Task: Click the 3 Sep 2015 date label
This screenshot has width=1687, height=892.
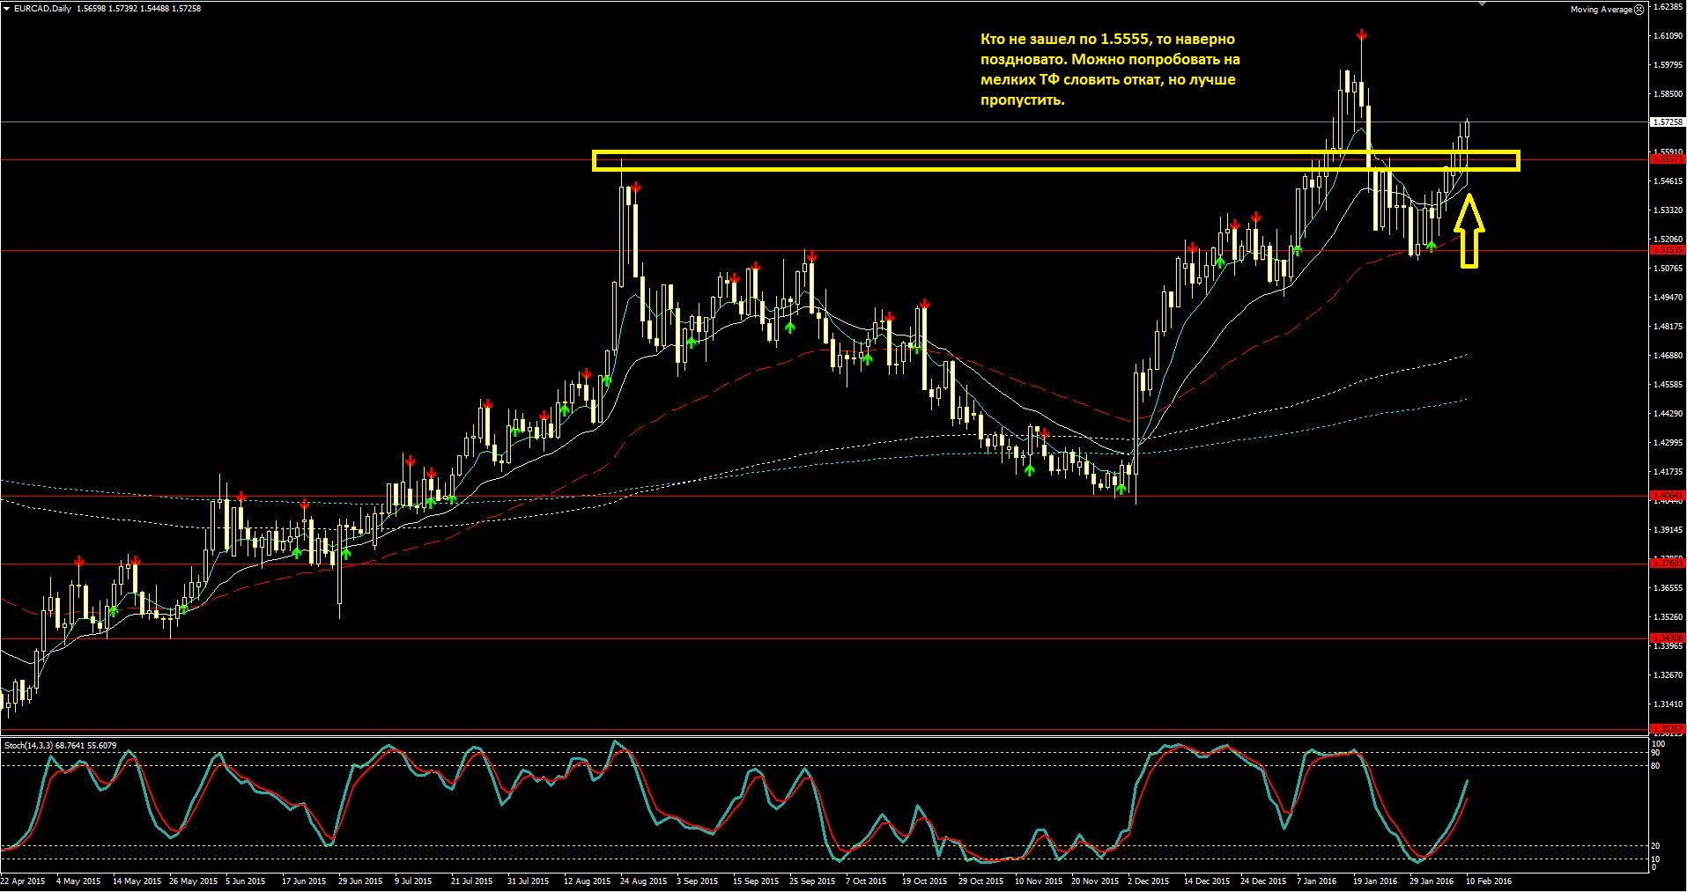Action: [x=697, y=881]
